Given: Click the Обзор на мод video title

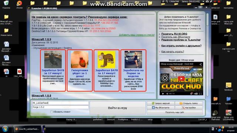Looking at the screenshot, I should click(177, 64).
